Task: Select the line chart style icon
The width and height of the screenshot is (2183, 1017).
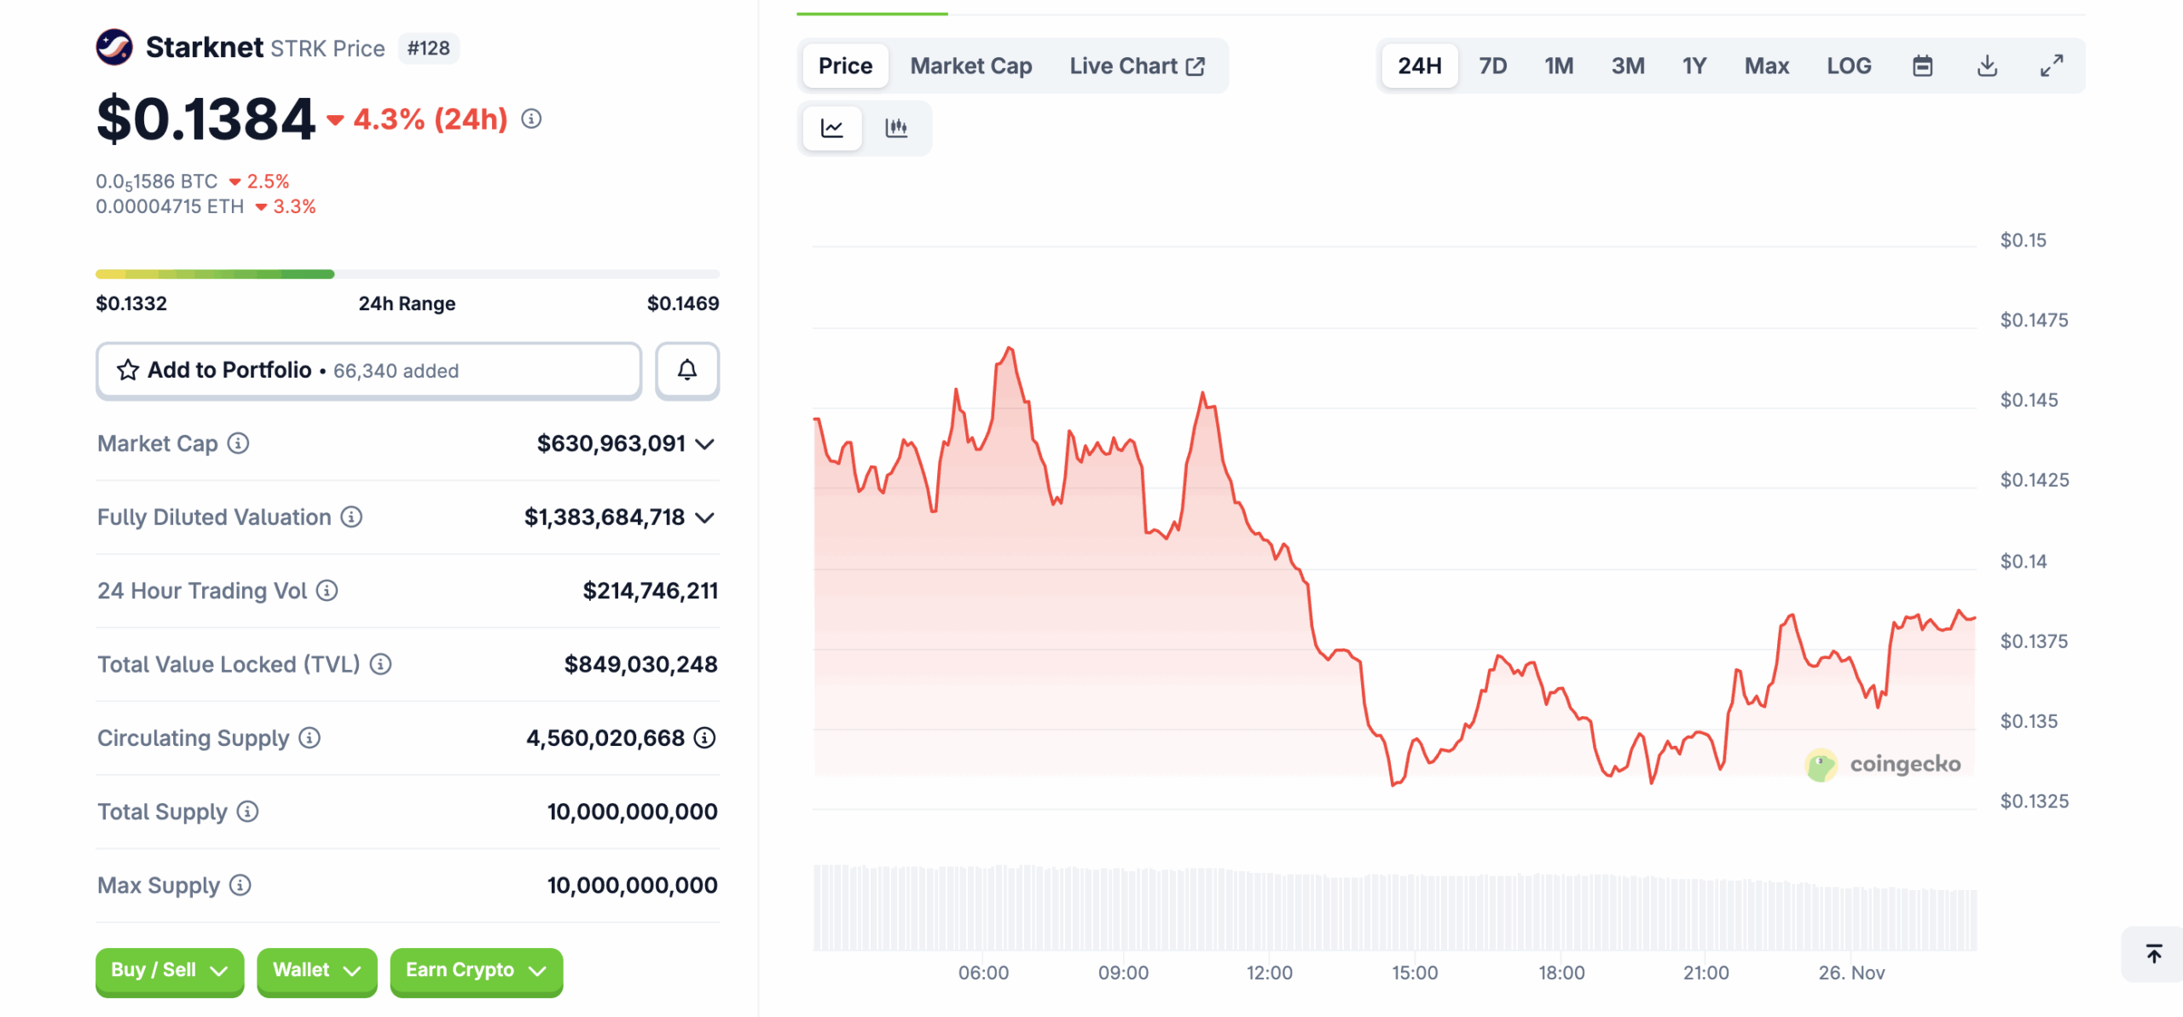Action: coord(831,128)
